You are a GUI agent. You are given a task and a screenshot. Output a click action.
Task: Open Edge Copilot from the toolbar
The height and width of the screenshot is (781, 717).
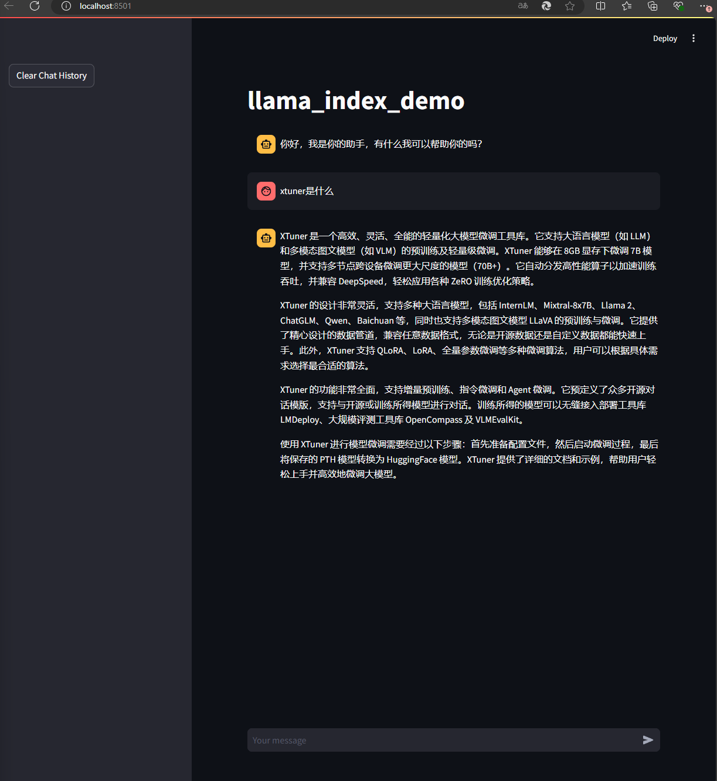click(546, 6)
